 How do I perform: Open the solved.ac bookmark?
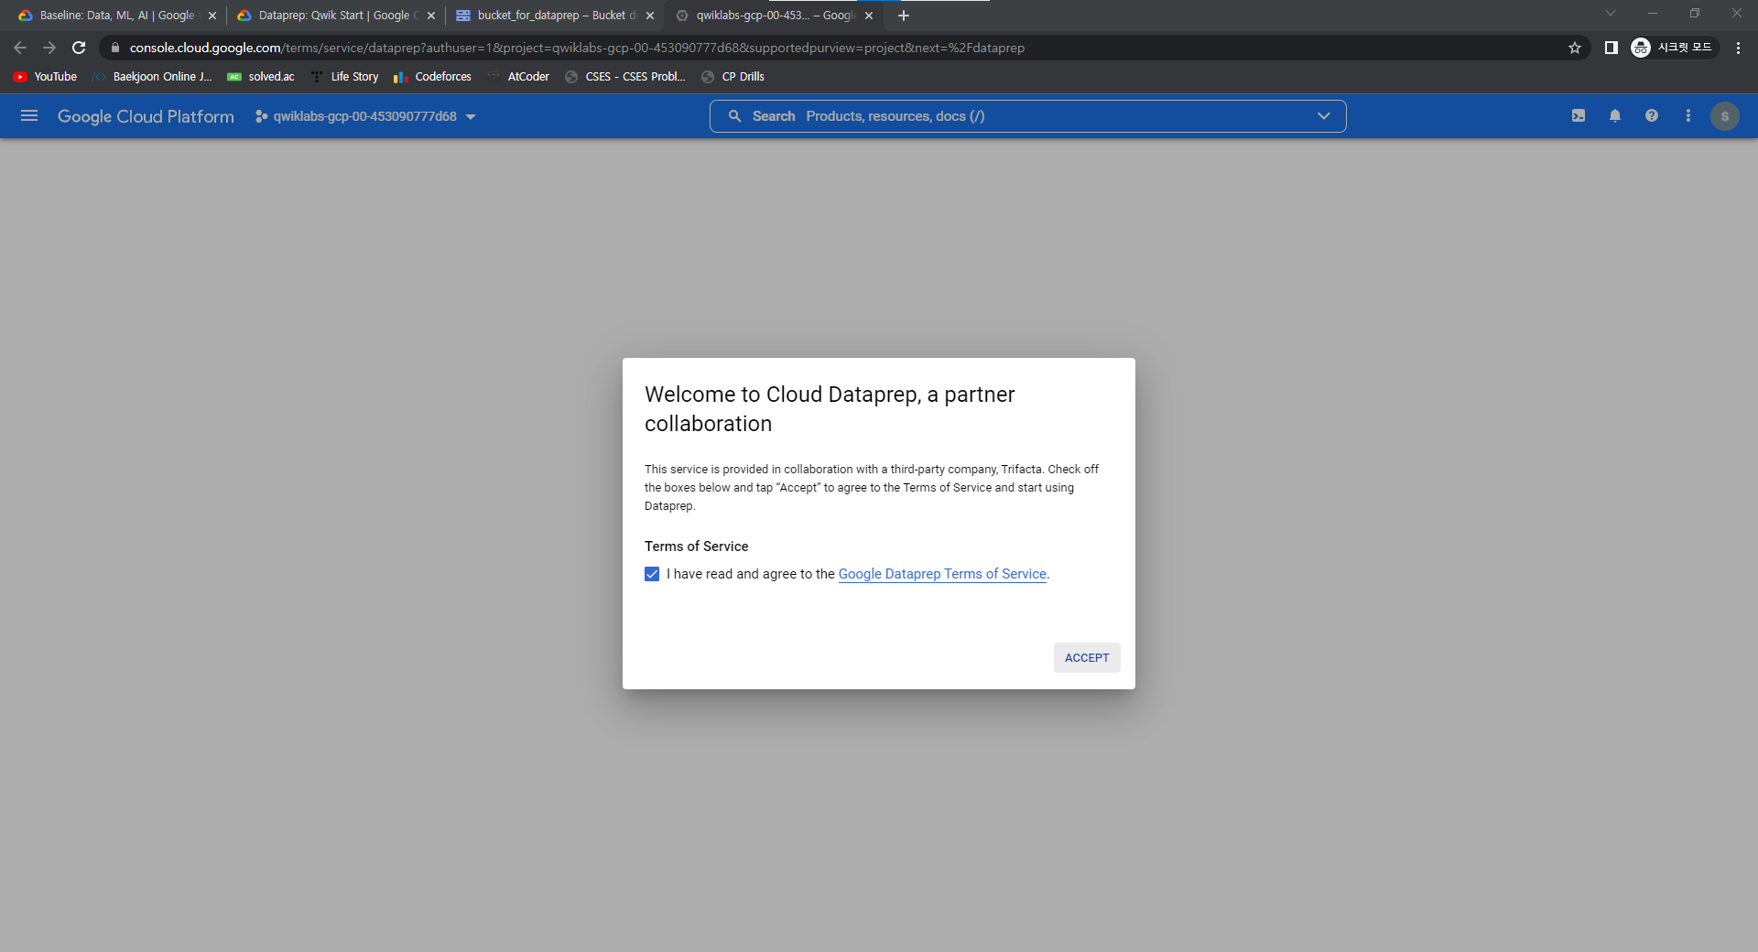[261, 77]
